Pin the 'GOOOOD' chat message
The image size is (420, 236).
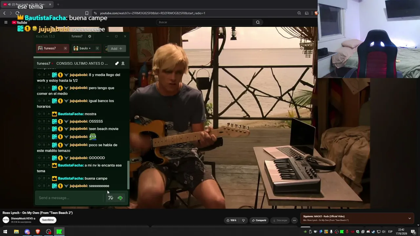click(49, 158)
